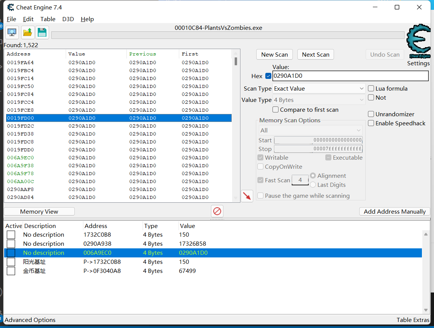Toggle the Fast Scan checkbox
The image size is (434, 328).
pyautogui.click(x=260, y=180)
